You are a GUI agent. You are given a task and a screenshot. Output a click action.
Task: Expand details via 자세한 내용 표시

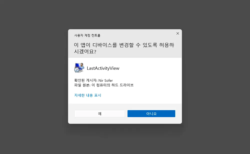click(88, 95)
